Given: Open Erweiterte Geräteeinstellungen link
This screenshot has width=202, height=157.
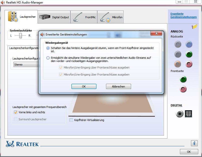Looking at the screenshot, I should coord(183,15).
